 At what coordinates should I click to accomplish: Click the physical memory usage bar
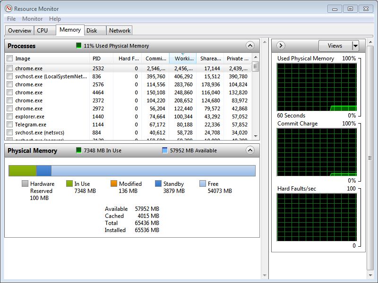pos(132,171)
